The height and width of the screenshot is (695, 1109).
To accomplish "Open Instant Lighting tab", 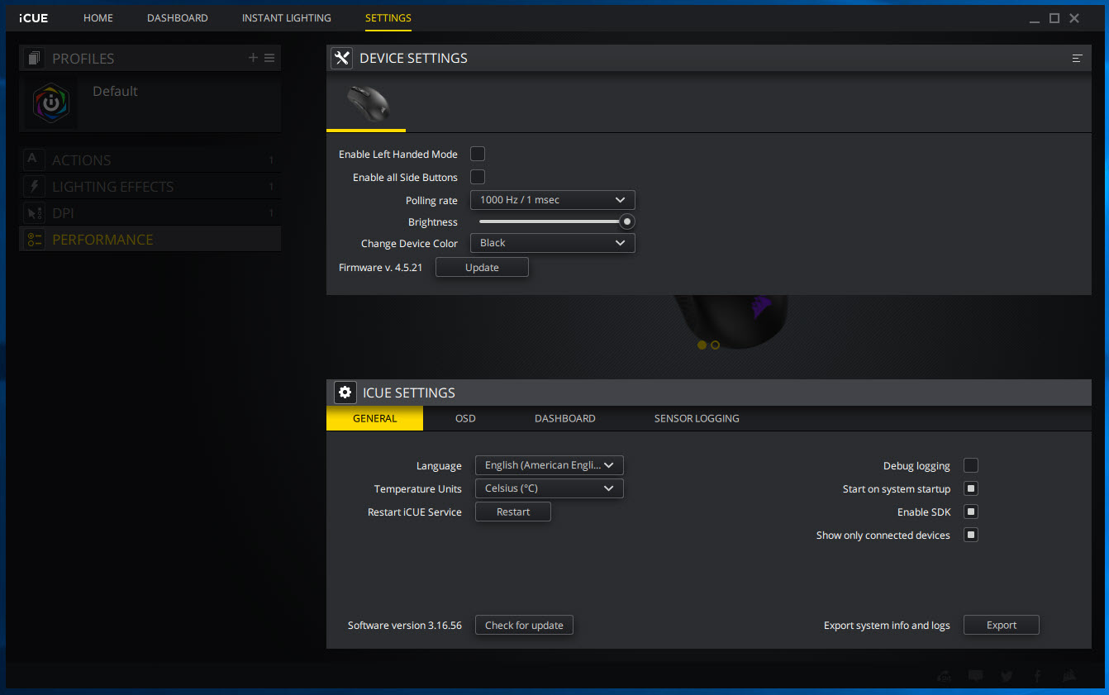I will [287, 17].
